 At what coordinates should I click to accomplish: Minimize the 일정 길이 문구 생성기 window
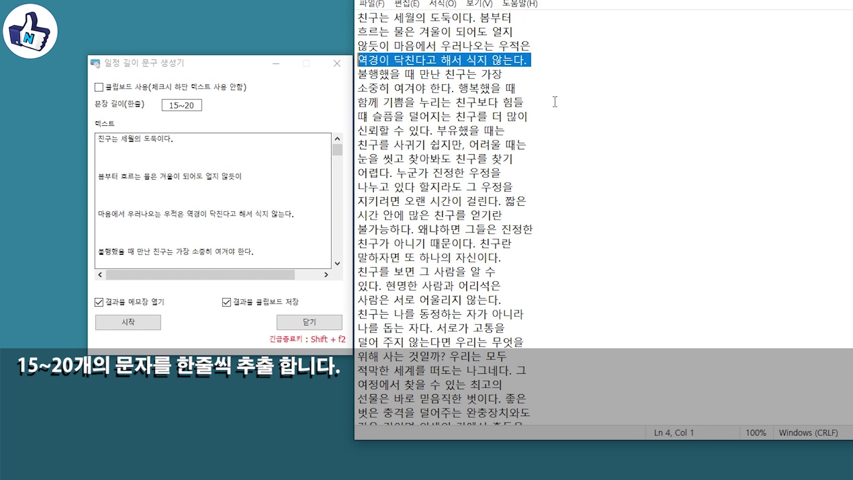pyautogui.click(x=276, y=64)
